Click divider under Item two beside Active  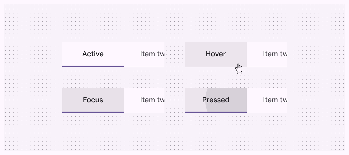144,67
